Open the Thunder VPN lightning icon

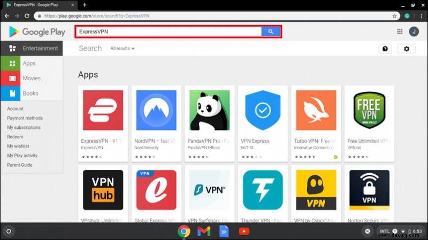[263, 190]
